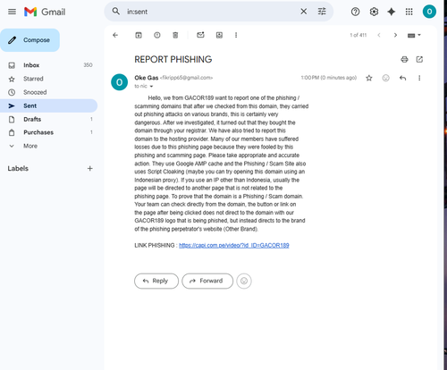Show recipient details dropdown arrow
This screenshot has height=370, width=447.
(151, 87)
